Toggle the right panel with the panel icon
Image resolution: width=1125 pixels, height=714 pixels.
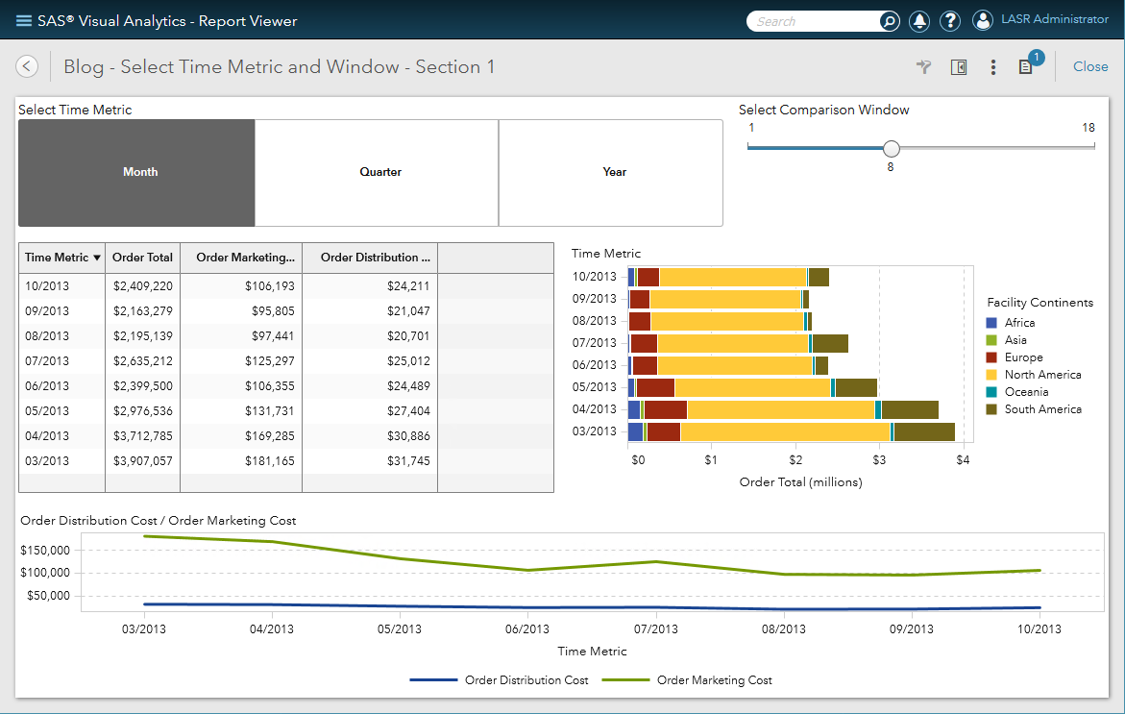959,67
